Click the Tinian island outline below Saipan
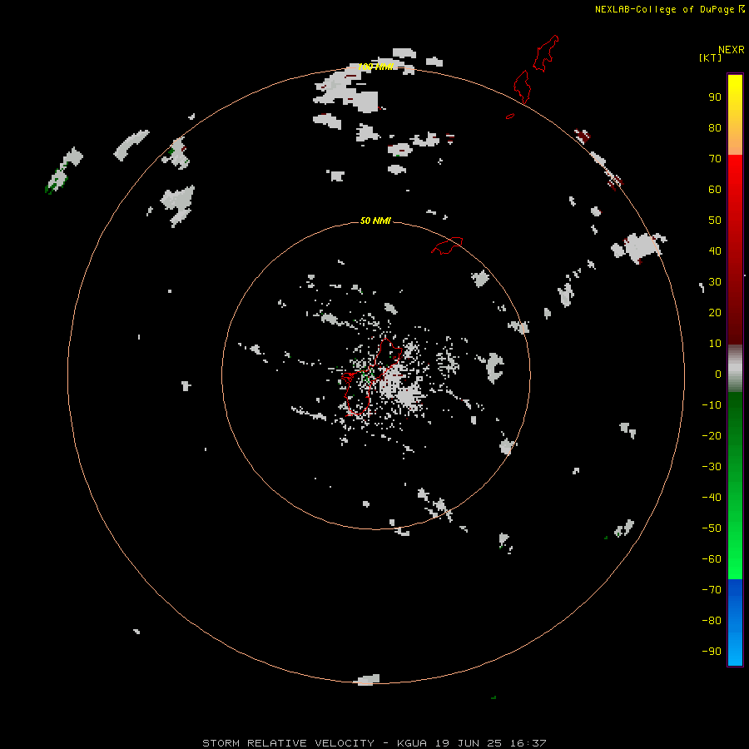The height and width of the screenshot is (749, 749). point(522,87)
